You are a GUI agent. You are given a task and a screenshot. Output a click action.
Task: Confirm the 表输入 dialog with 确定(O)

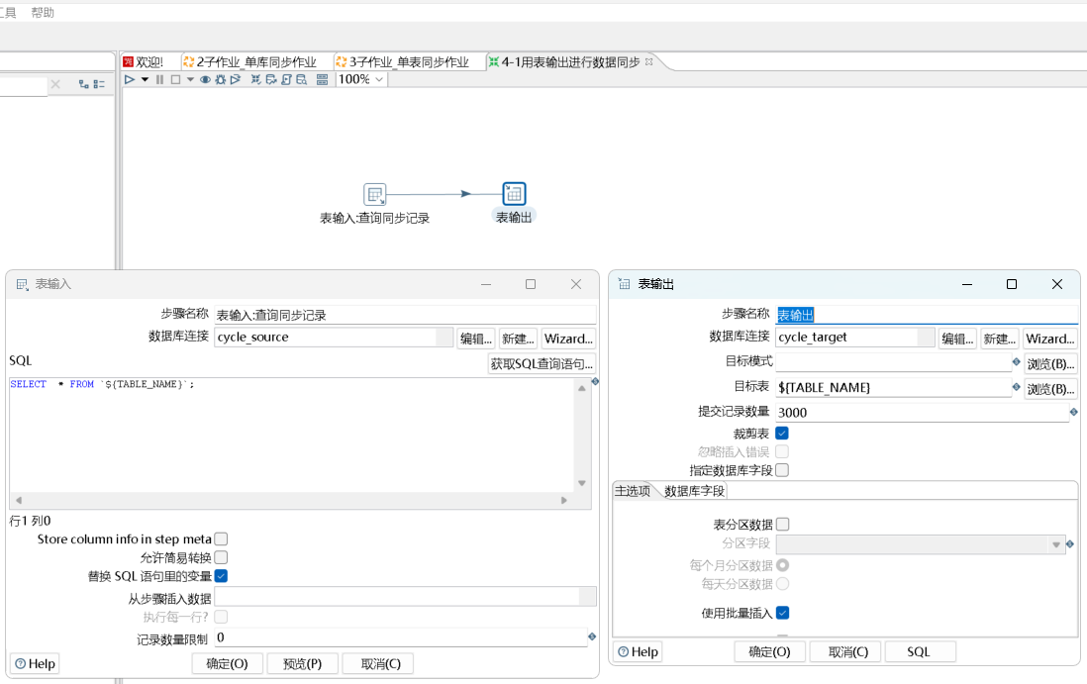click(x=227, y=664)
